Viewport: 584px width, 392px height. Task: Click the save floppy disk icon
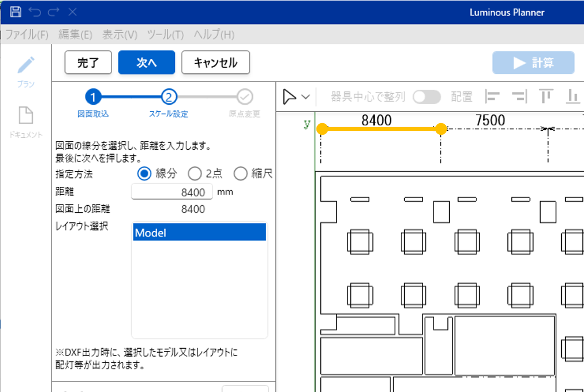16,12
